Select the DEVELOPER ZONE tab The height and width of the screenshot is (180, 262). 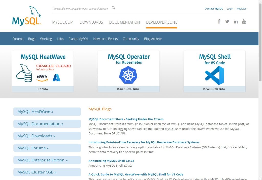click(162, 22)
